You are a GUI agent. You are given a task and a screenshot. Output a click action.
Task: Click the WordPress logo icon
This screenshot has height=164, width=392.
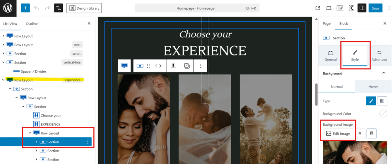point(8,8)
